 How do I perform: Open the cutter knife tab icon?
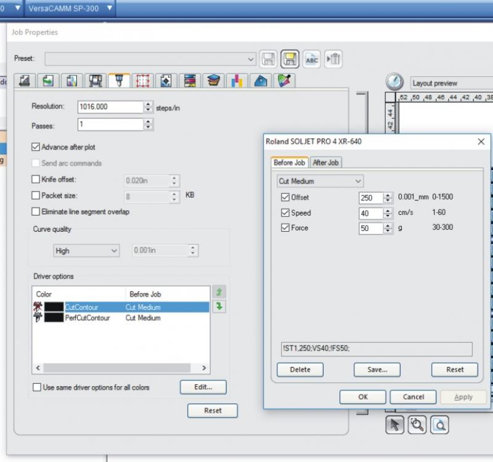point(119,81)
